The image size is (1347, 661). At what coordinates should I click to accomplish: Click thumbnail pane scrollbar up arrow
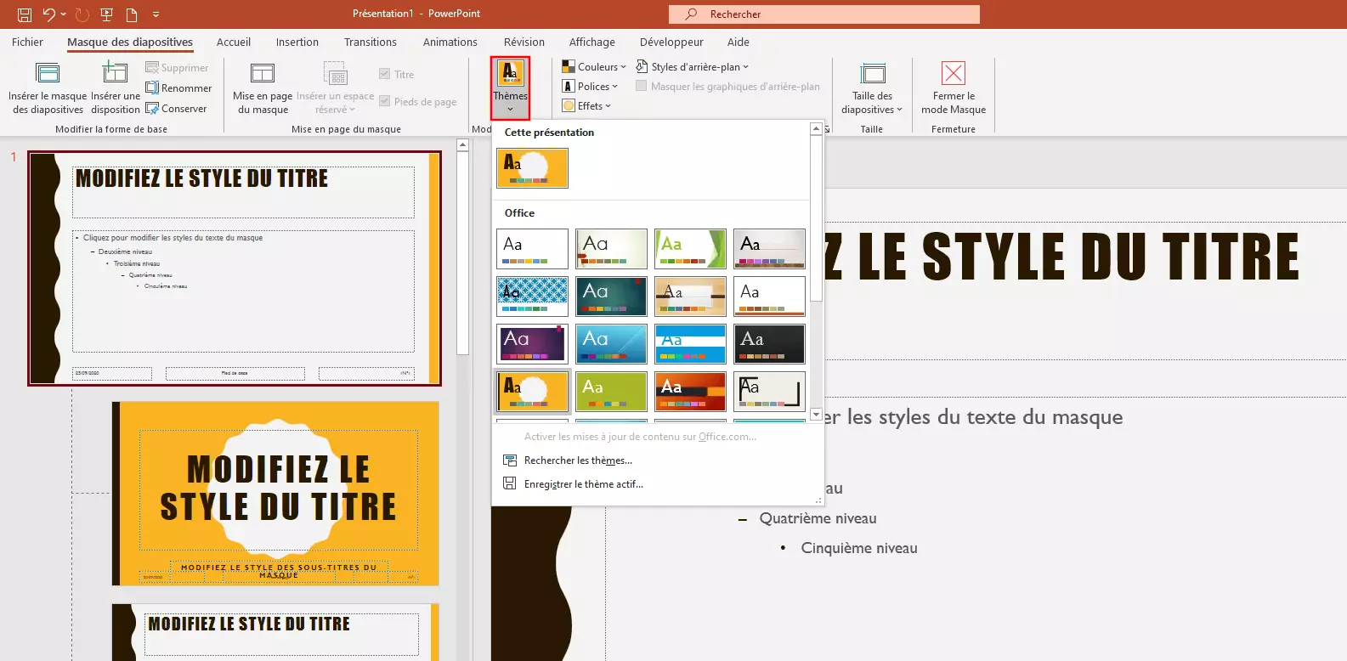click(x=463, y=145)
